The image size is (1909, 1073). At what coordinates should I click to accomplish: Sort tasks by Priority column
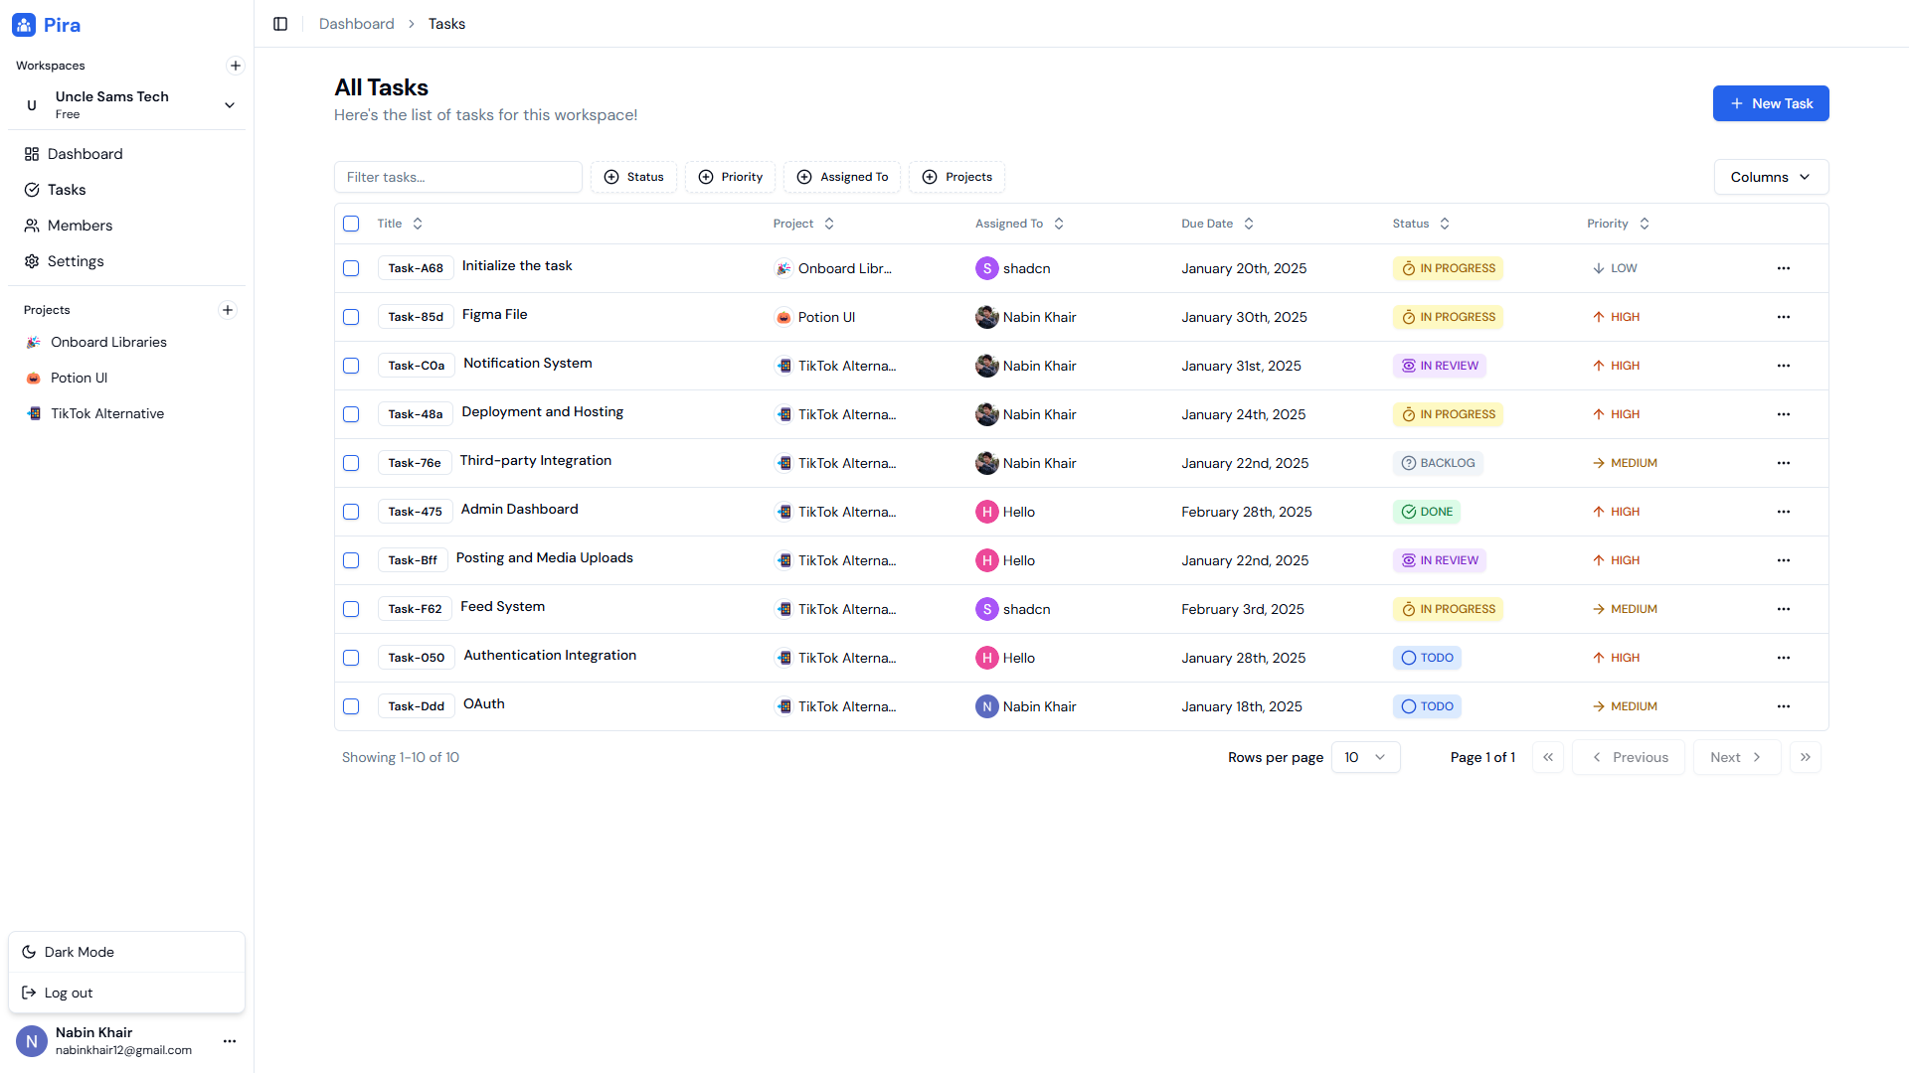click(1618, 224)
